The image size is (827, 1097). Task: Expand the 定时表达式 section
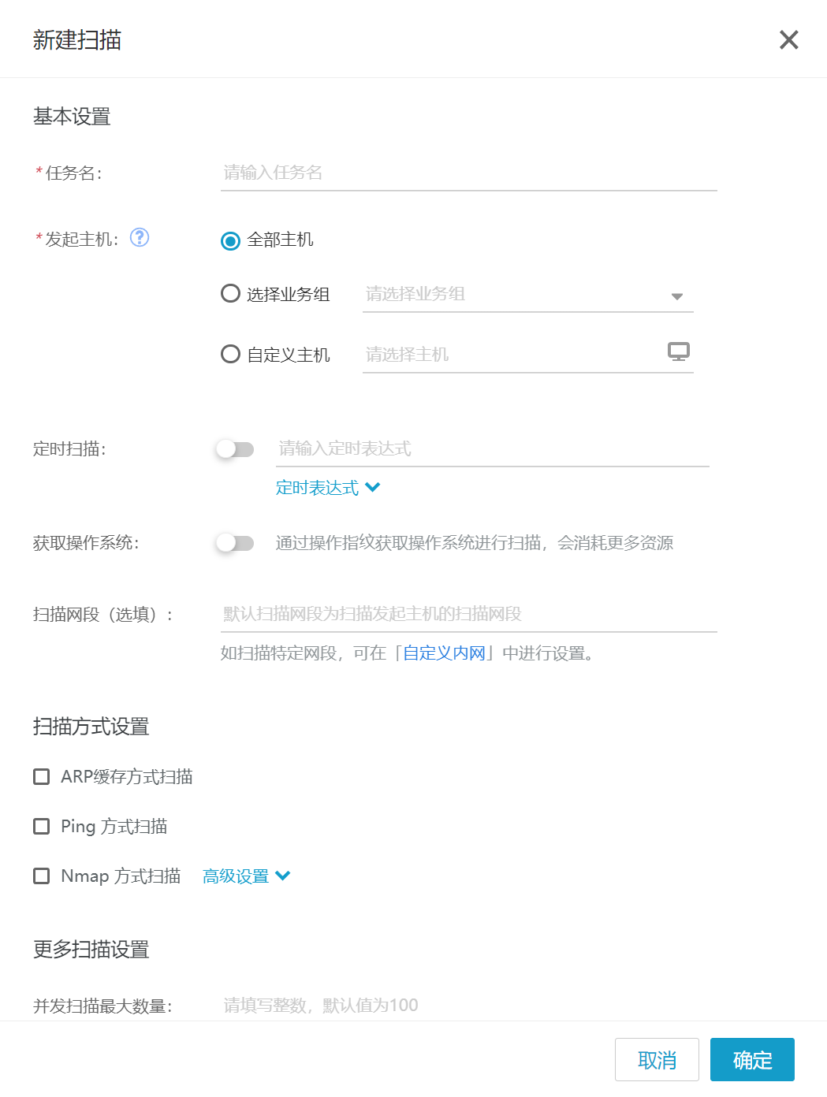pyautogui.click(x=327, y=488)
